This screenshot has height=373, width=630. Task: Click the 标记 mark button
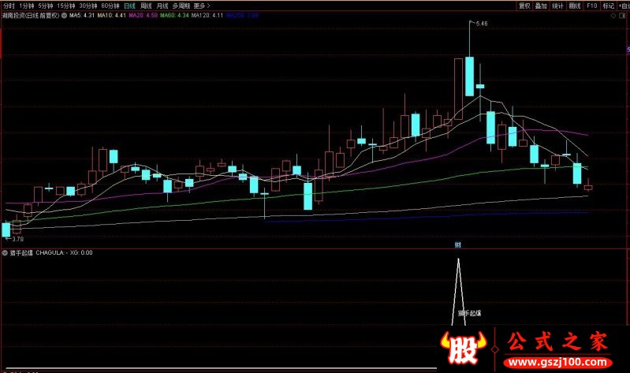click(x=608, y=5)
